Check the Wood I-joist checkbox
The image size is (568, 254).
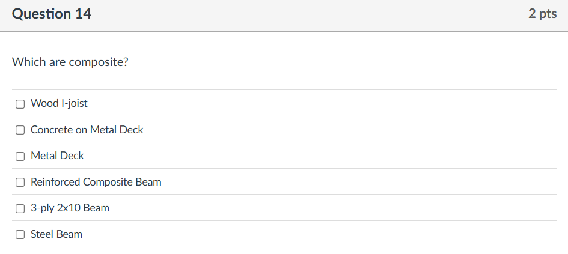(20, 104)
